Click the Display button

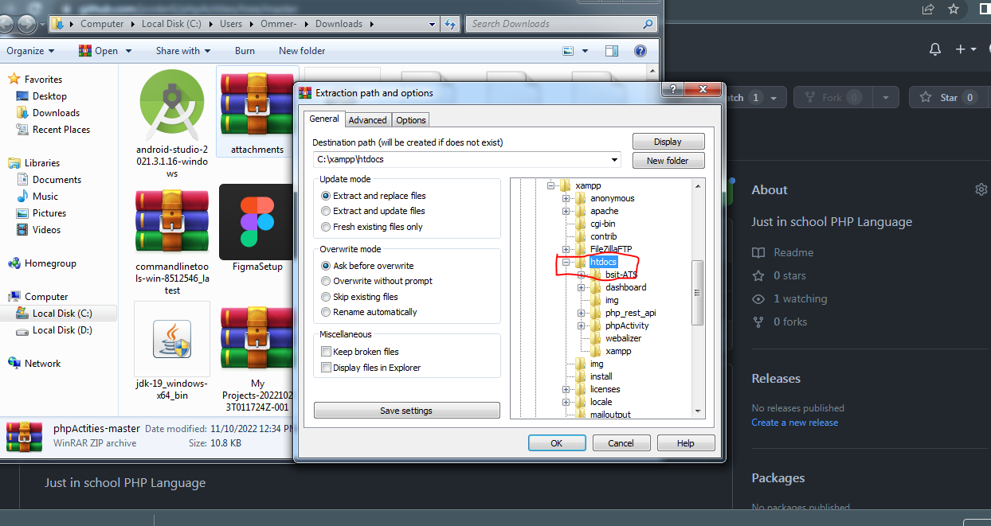click(668, 142)
